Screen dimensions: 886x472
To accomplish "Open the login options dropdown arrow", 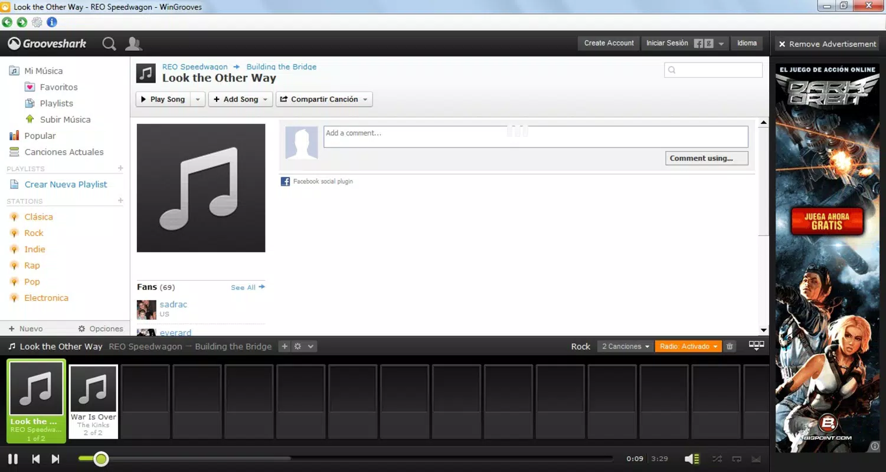I will pyautogui.click(x=721, y=44).
